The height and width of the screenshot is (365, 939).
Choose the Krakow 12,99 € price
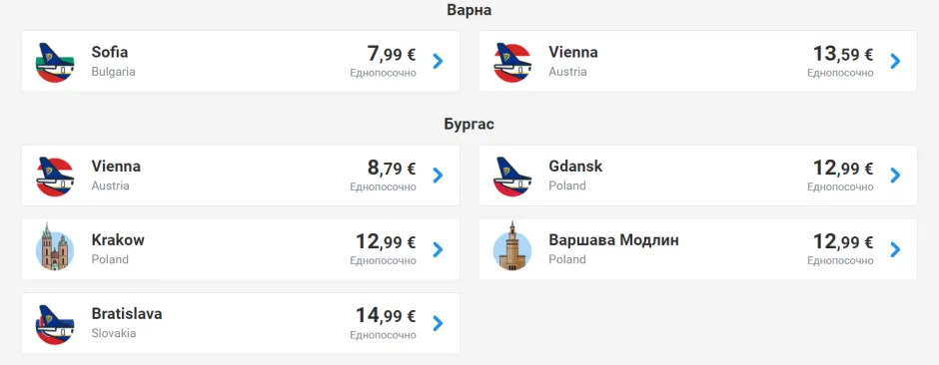point(386,241)
